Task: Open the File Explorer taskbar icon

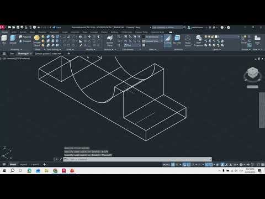Action: tap(46, 171)
